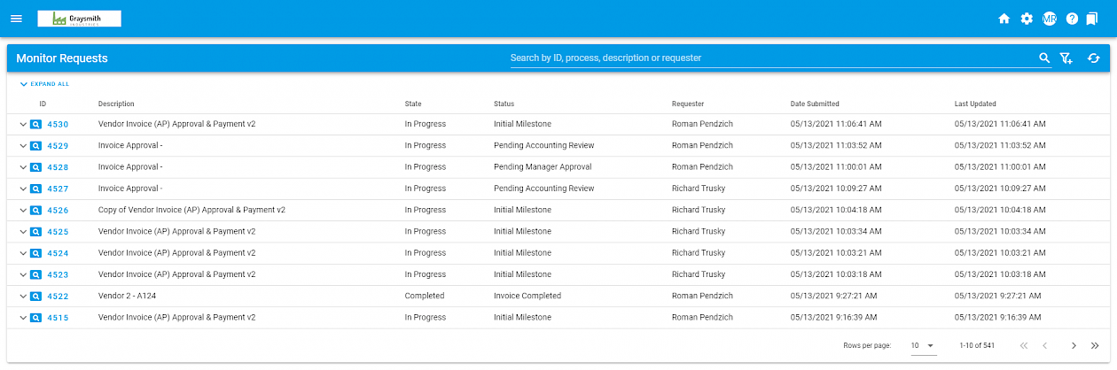Click the Monitor Requests title

pos(62,58)
